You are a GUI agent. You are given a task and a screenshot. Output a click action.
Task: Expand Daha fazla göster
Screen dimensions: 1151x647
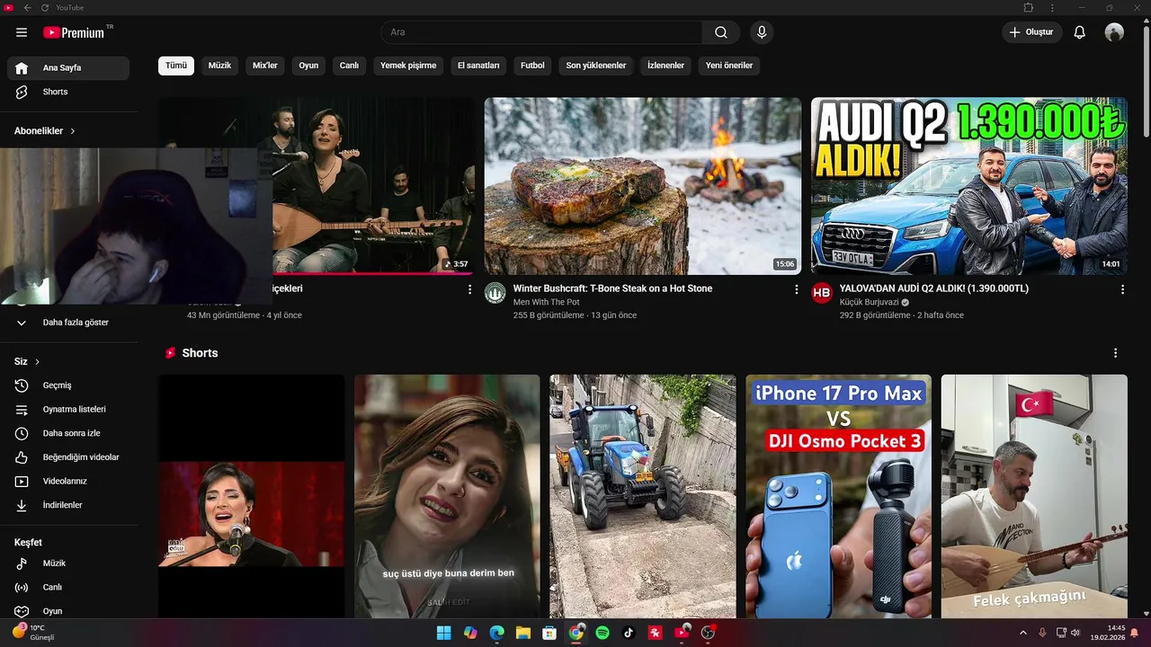[68, 323]
